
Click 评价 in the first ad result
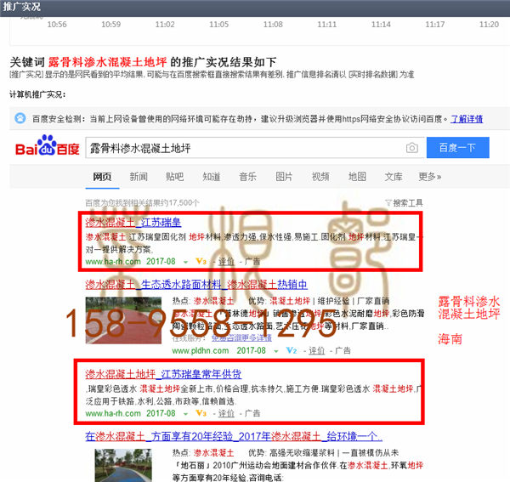click(226, 262)
